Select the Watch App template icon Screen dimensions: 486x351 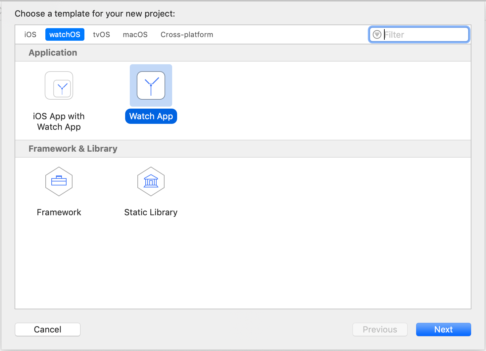[151, 85]
